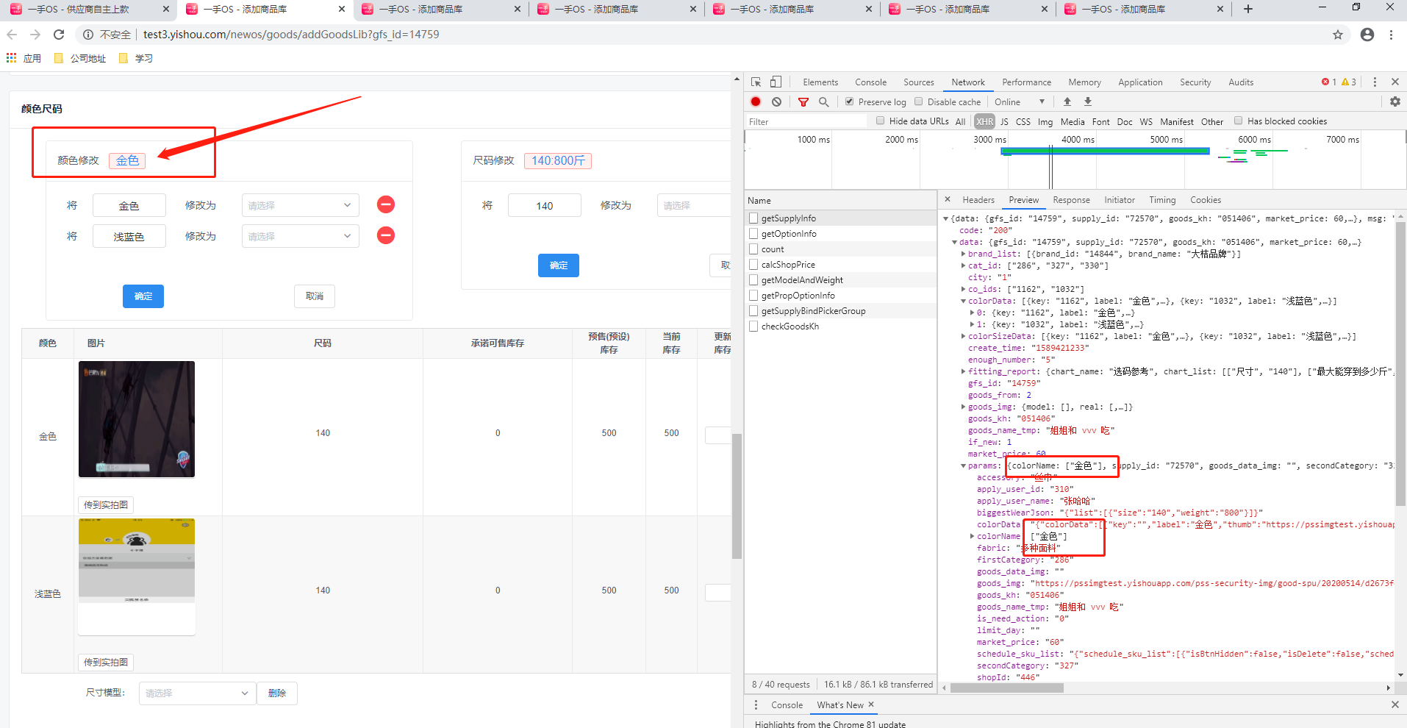Check the checkGoodsKh request checkbox
The image size is (1407, 728).
(x=753, y=326)
